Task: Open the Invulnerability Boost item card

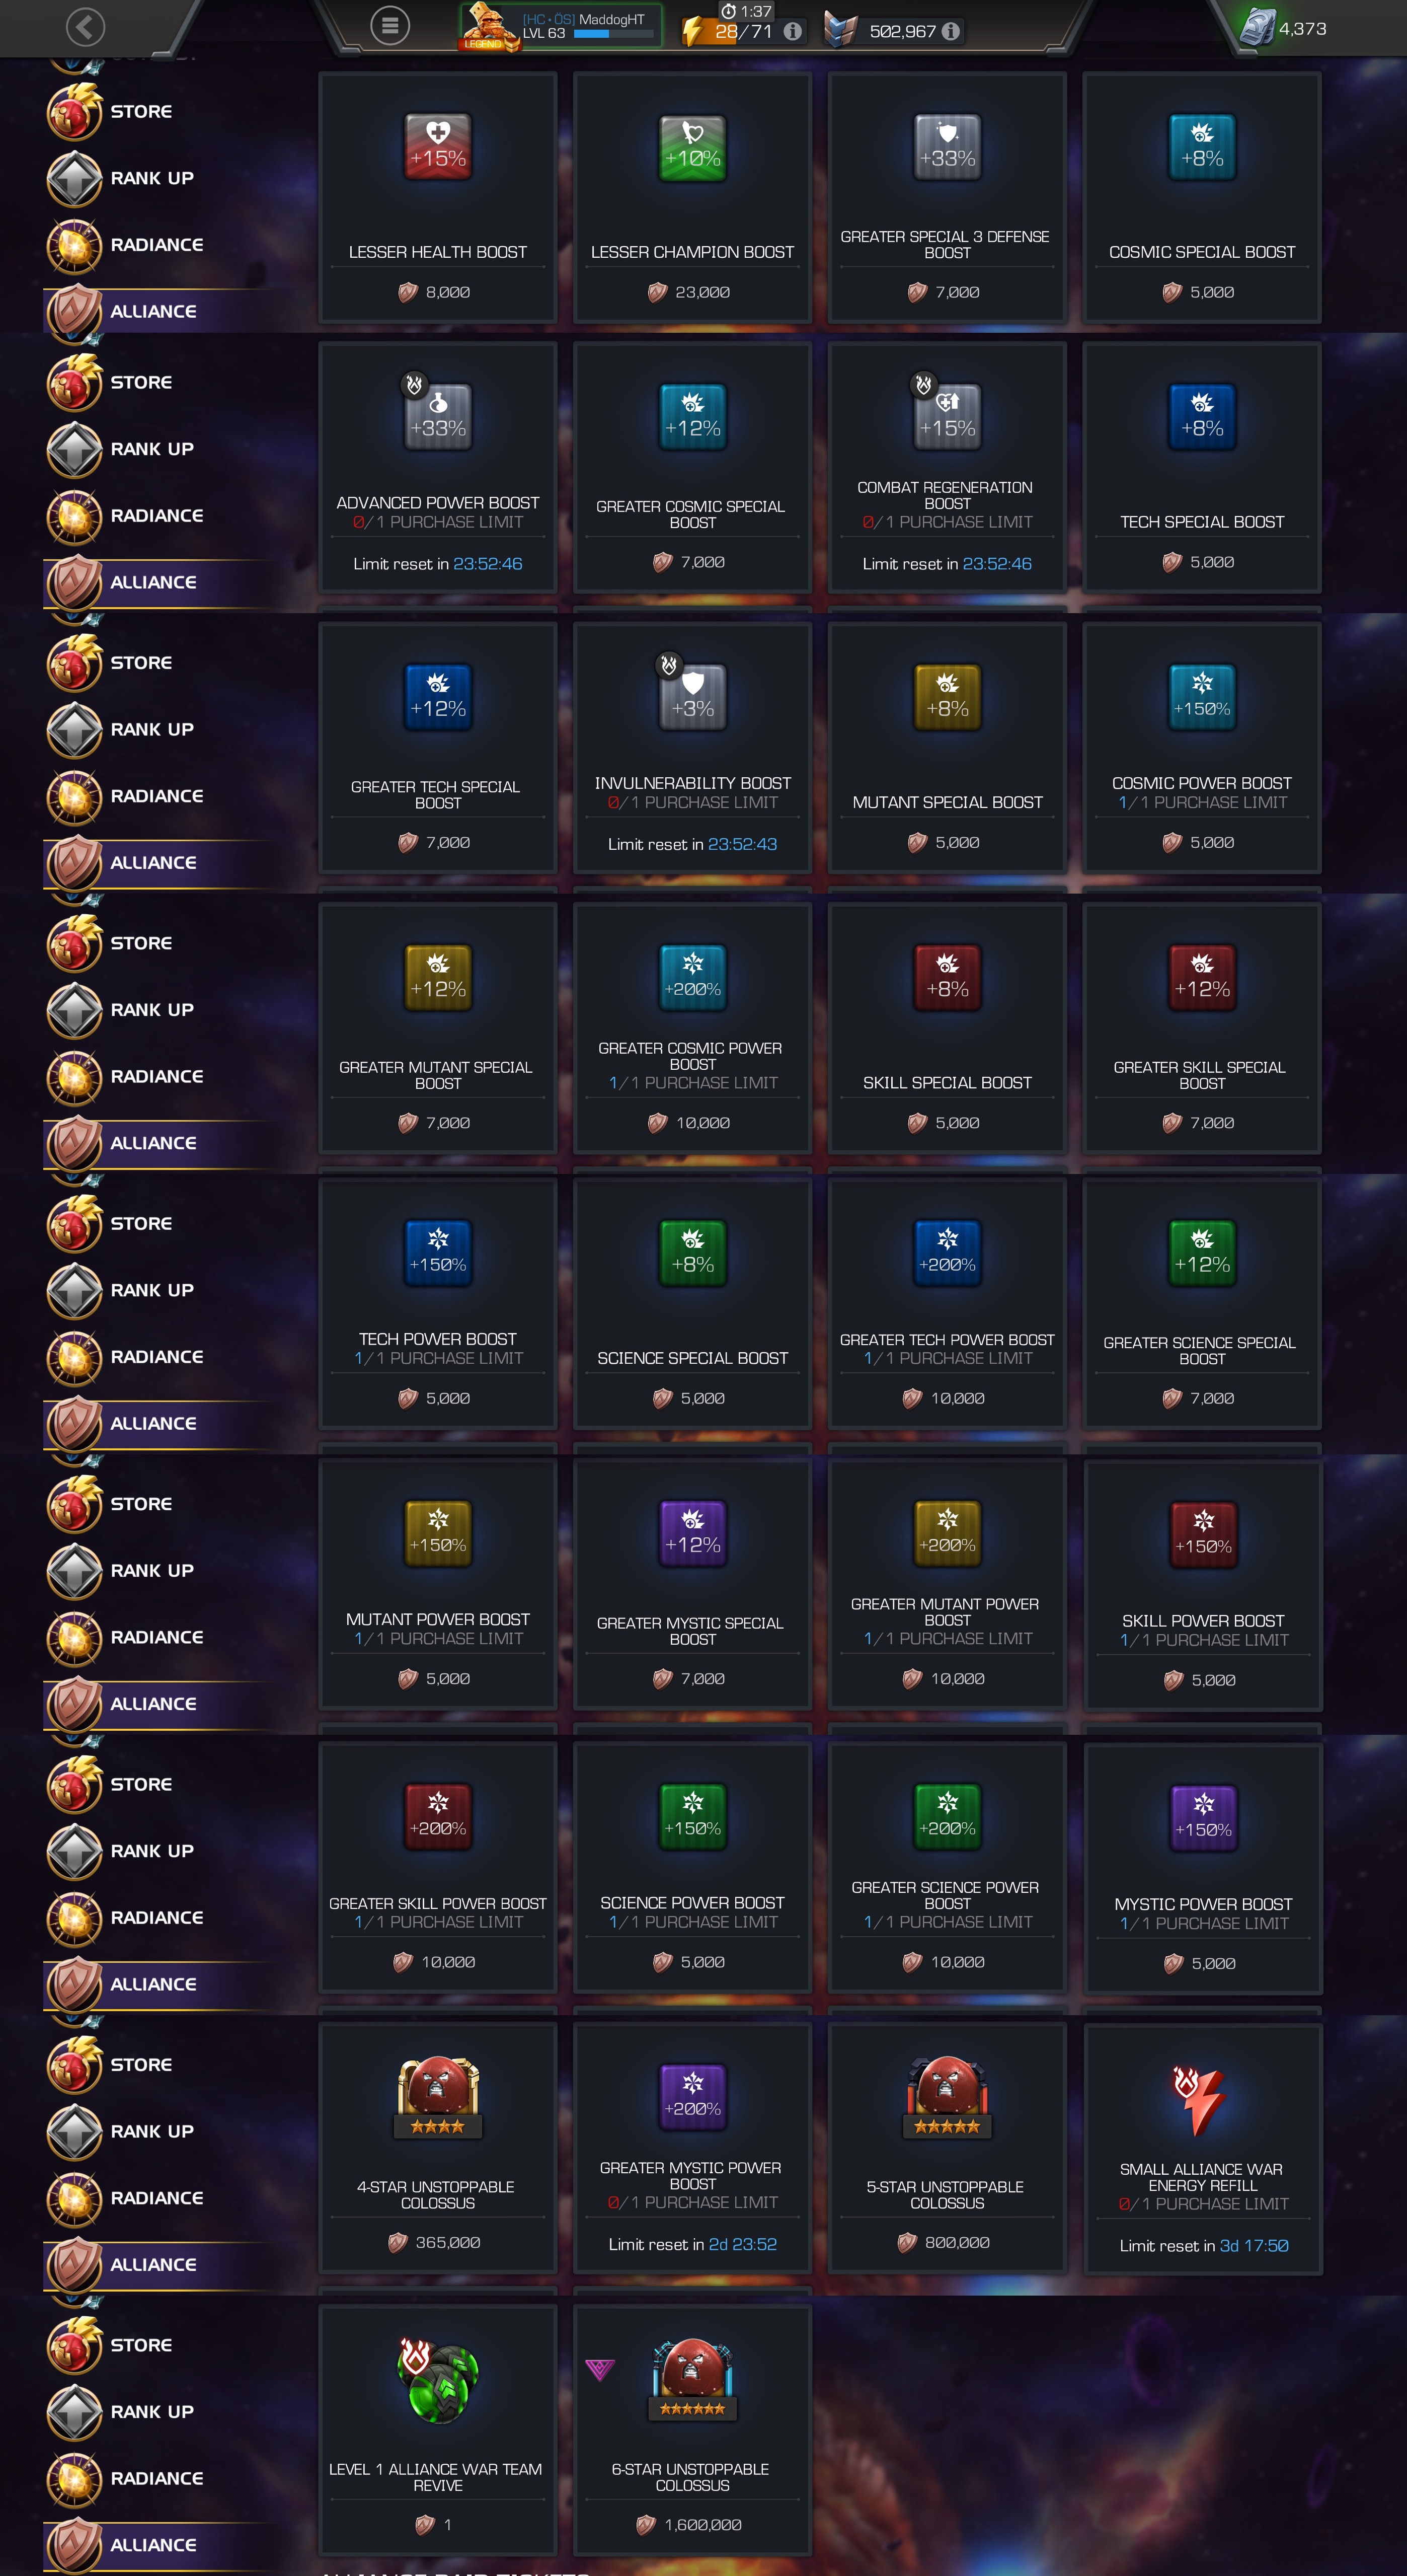Action: 692,748
